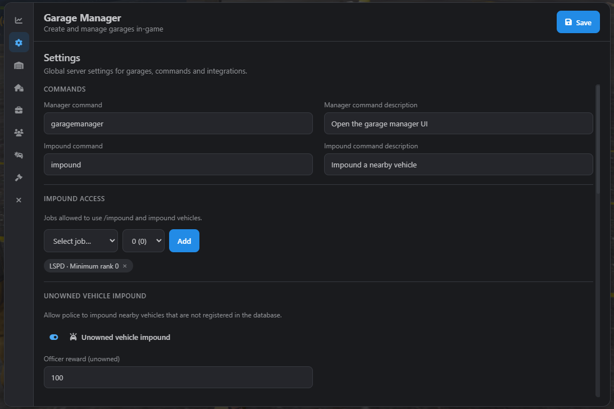This screenshot has height=409, width=614.
Task: Open the job briefcase sidebar icon
Action: point(19,110)
